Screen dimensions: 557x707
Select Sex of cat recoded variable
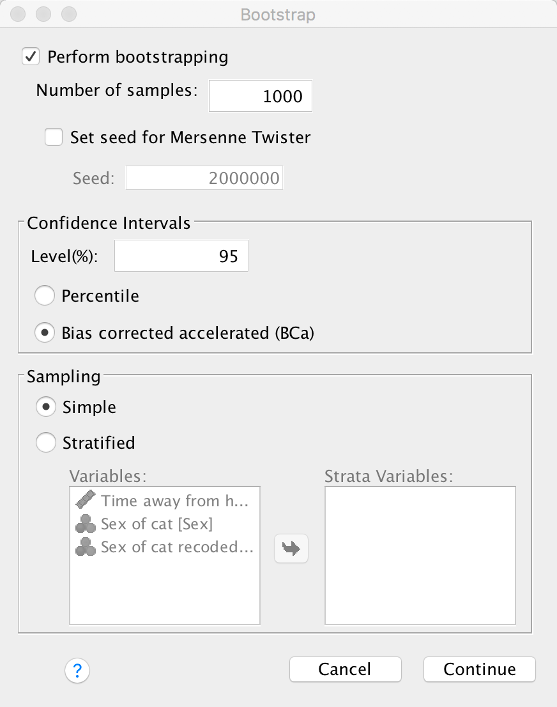pos(176,548)
